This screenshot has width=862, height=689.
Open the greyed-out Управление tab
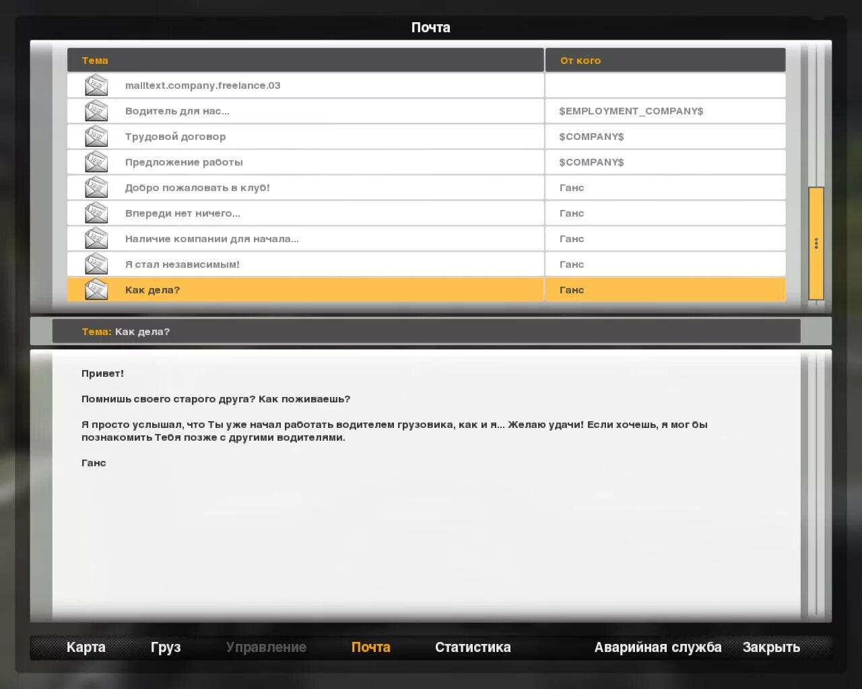click(x=266, y=647)
